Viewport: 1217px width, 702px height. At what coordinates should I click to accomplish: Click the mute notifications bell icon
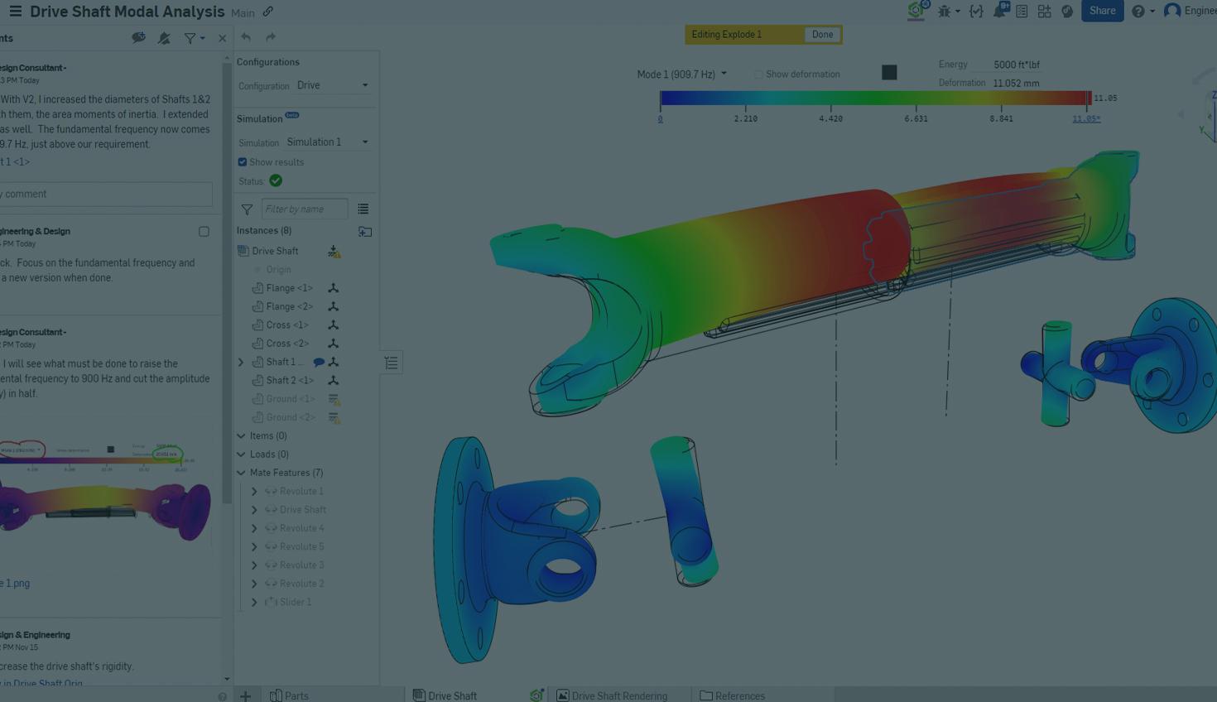pos(164,38)
